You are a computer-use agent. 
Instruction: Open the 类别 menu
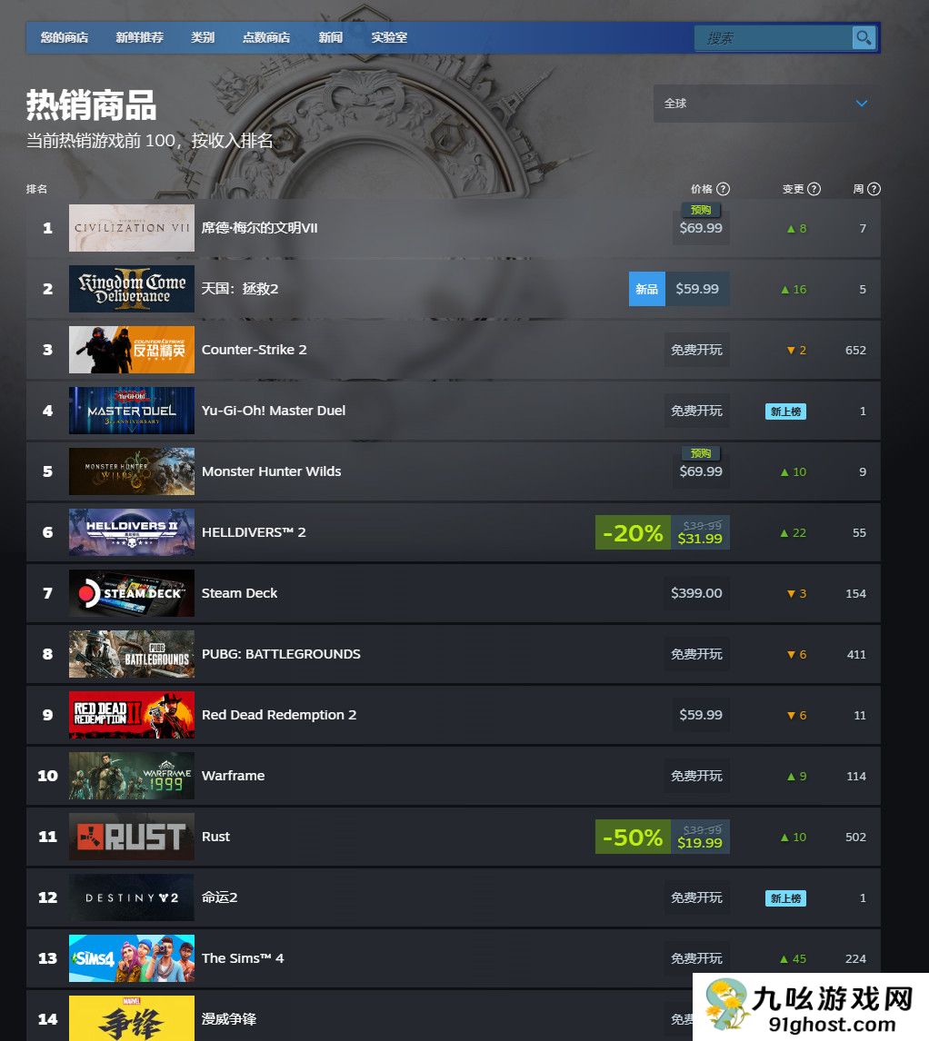pos(203,37)
